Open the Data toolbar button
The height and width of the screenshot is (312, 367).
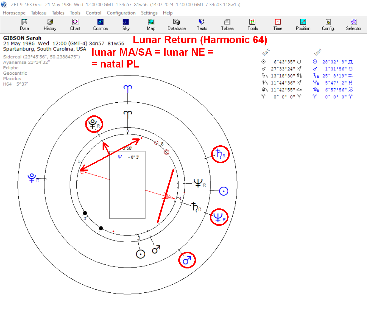click(x=24, y=25)
